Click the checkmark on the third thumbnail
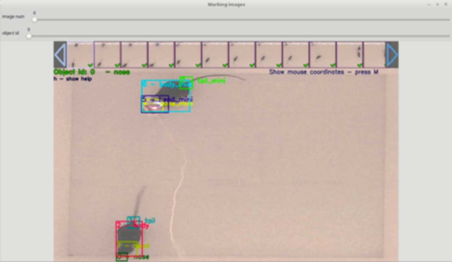This screenshot has width=452, height=262. coord(144,65)
